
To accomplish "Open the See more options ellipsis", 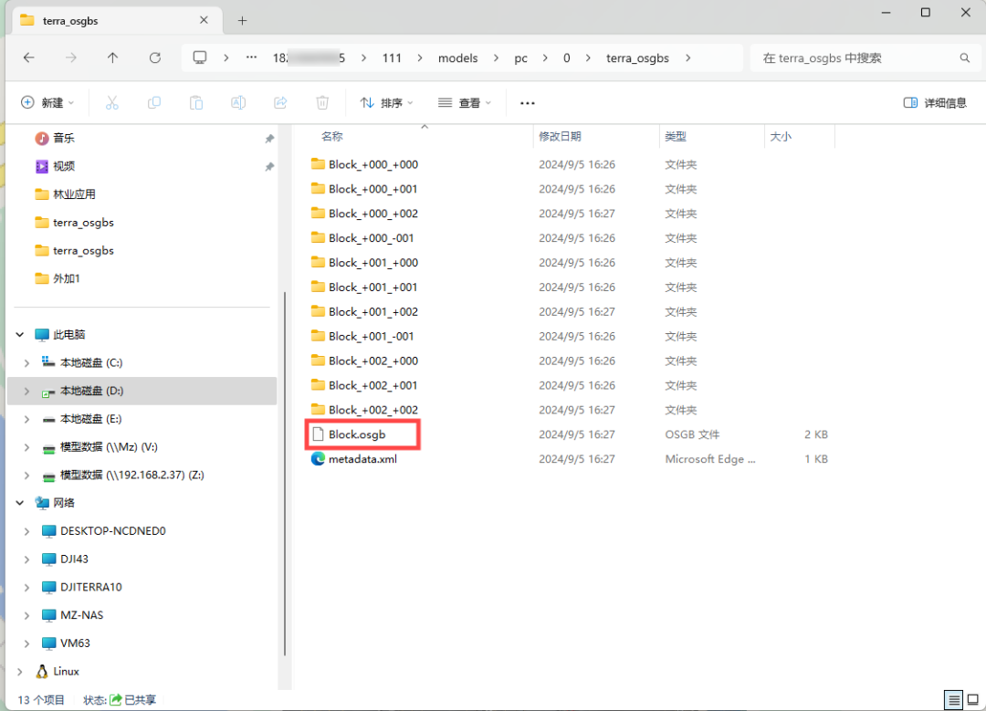I will point(528,103).
